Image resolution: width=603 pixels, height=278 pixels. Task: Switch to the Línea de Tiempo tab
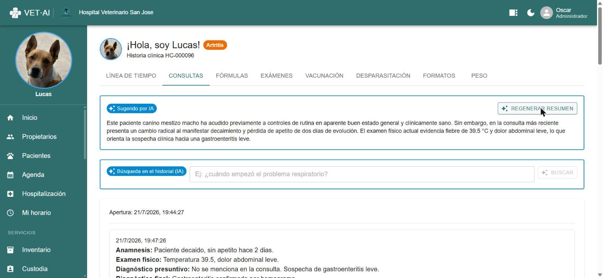coord(131,76)
